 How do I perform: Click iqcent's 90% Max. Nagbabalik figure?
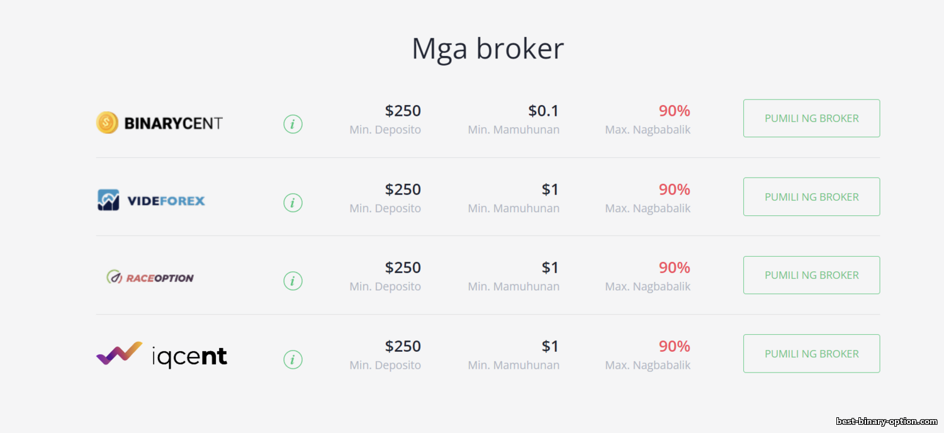[675, 346]
